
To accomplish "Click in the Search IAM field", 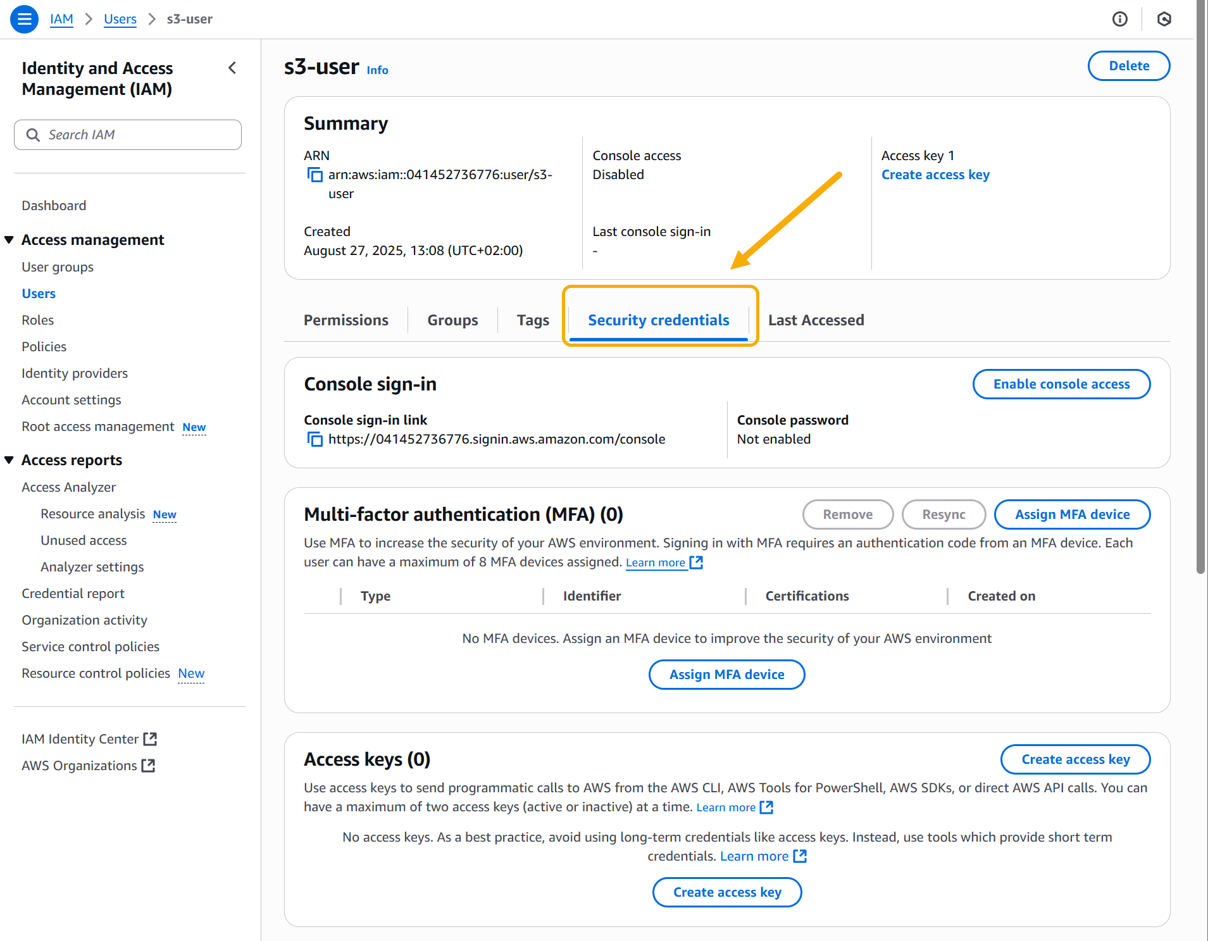I will (x=139, y=135).
